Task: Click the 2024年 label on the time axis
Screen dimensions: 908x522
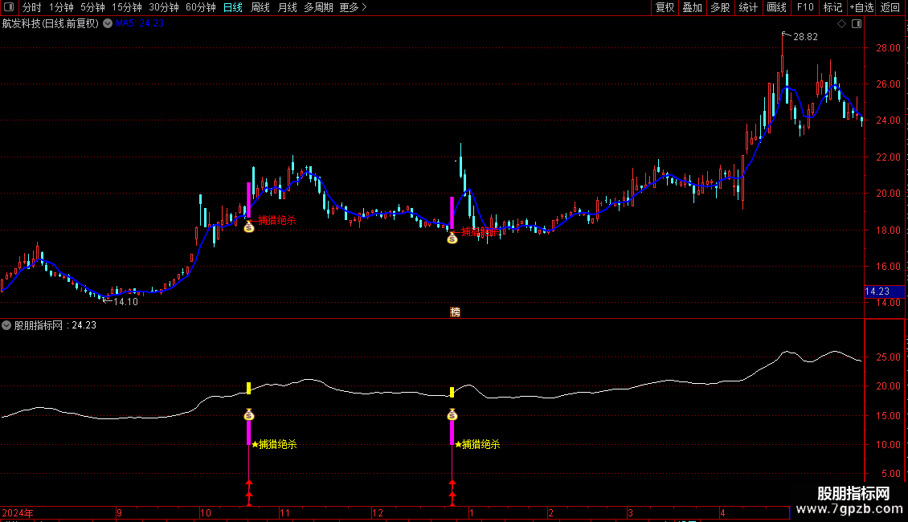Action: [18, 512]
